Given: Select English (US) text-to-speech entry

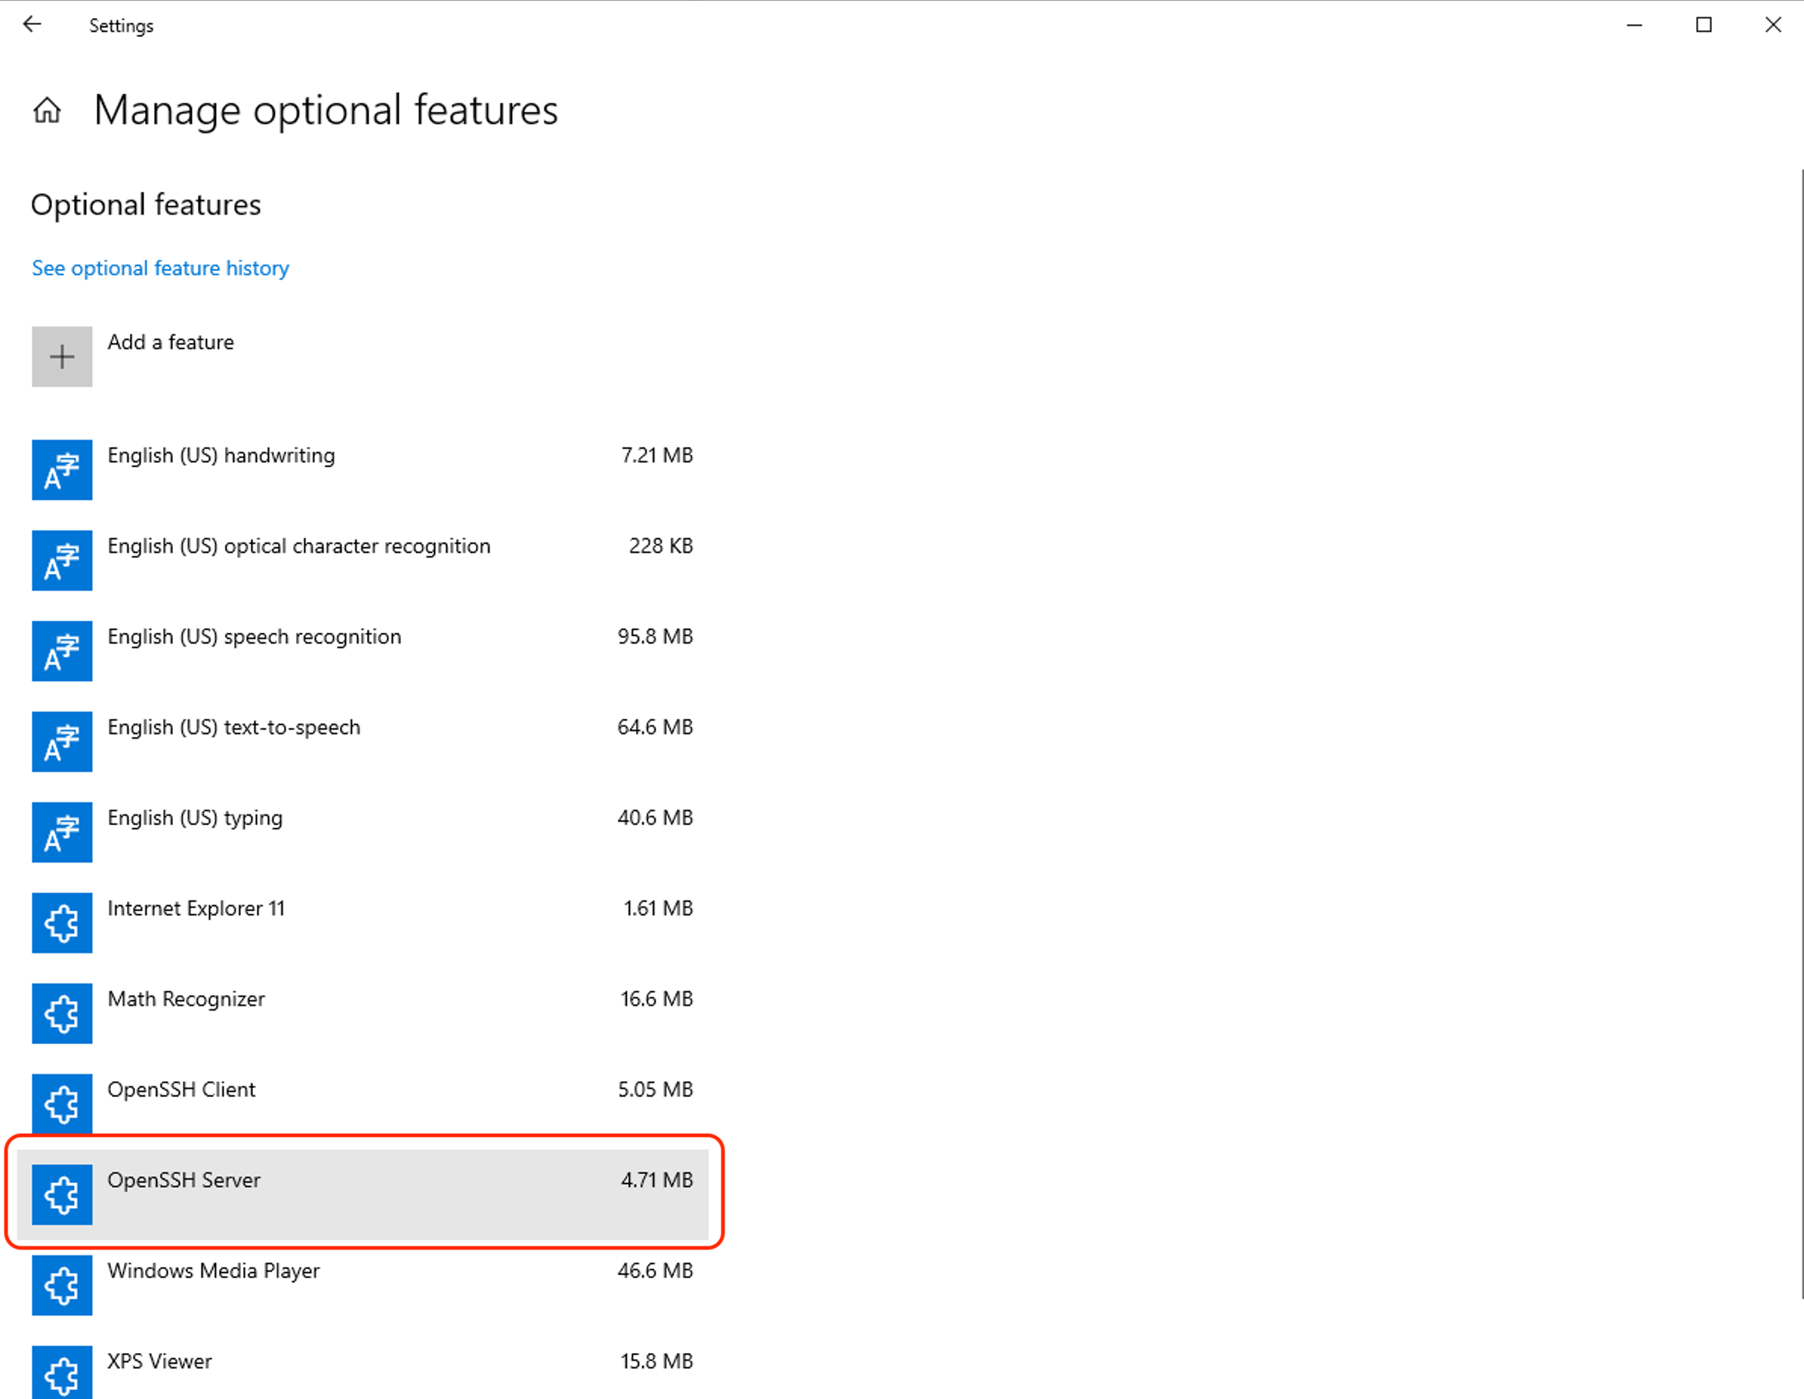Looking at the screenshot, I should point(363,742).
